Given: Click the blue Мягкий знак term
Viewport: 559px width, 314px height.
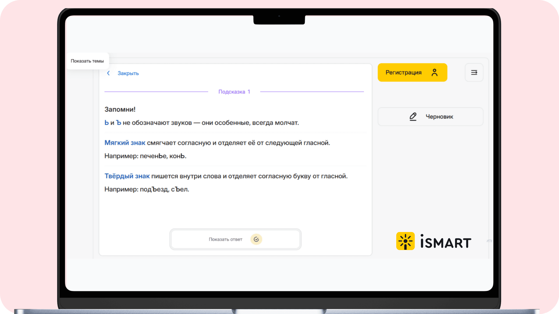Looking at the screenshot, I should (x=125, y=143).
